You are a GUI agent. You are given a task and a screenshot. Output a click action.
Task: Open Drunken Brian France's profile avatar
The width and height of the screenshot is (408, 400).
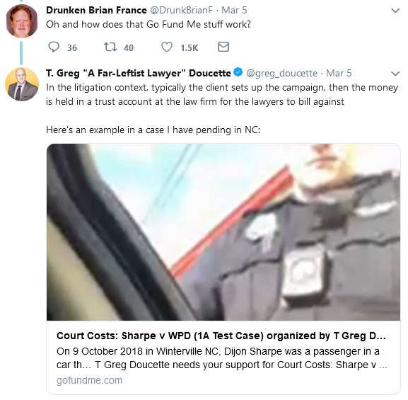(x=22, y=21)
